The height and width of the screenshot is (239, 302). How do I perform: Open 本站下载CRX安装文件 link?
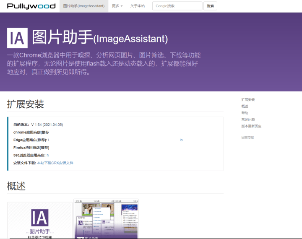pos(55,163)
